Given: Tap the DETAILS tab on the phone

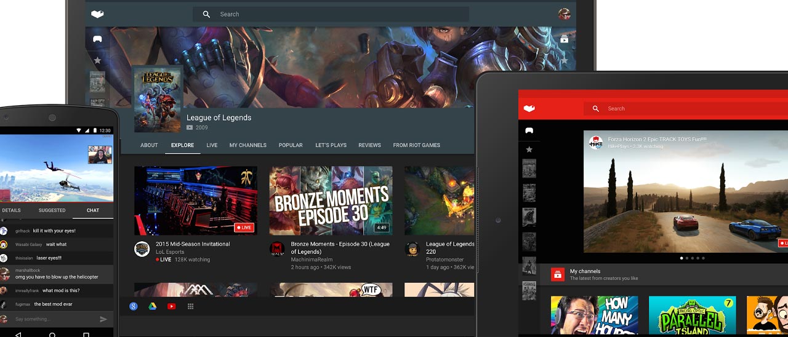Looking at the screenshot, I should (x=10, y=210).
